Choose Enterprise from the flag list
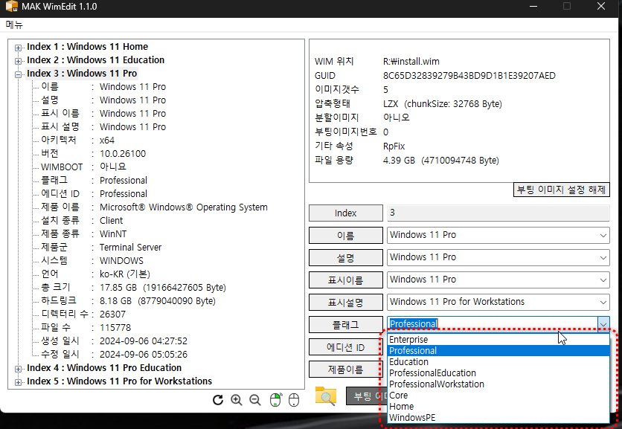622x429 pixels. pos(498,339)
